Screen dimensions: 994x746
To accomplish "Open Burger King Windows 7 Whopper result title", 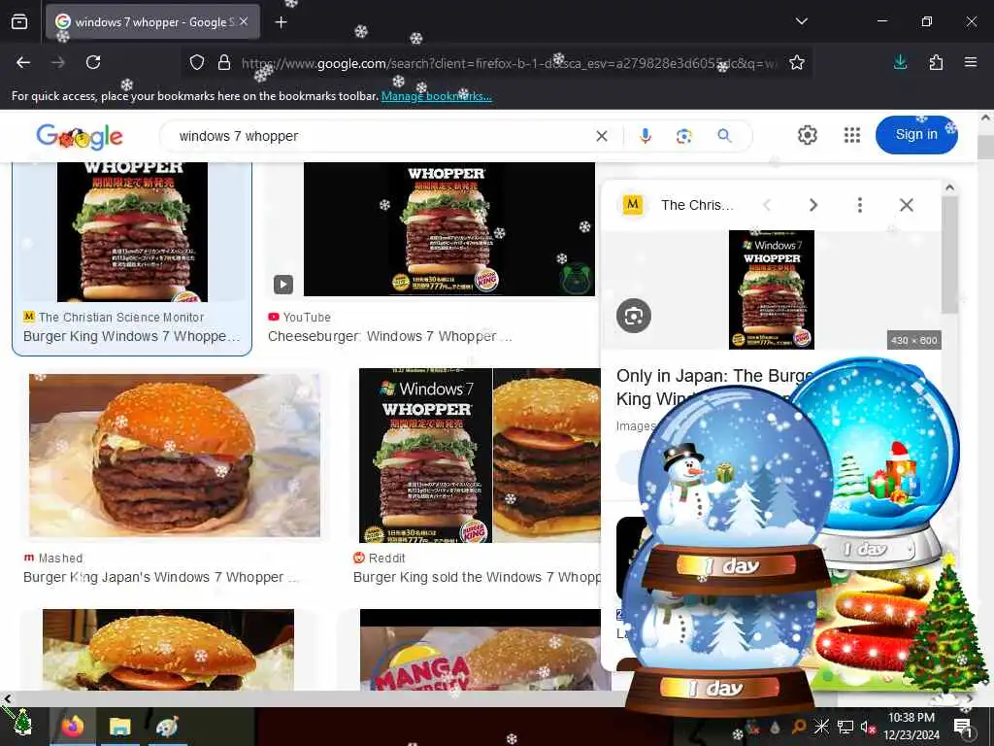I will (132, 337).
